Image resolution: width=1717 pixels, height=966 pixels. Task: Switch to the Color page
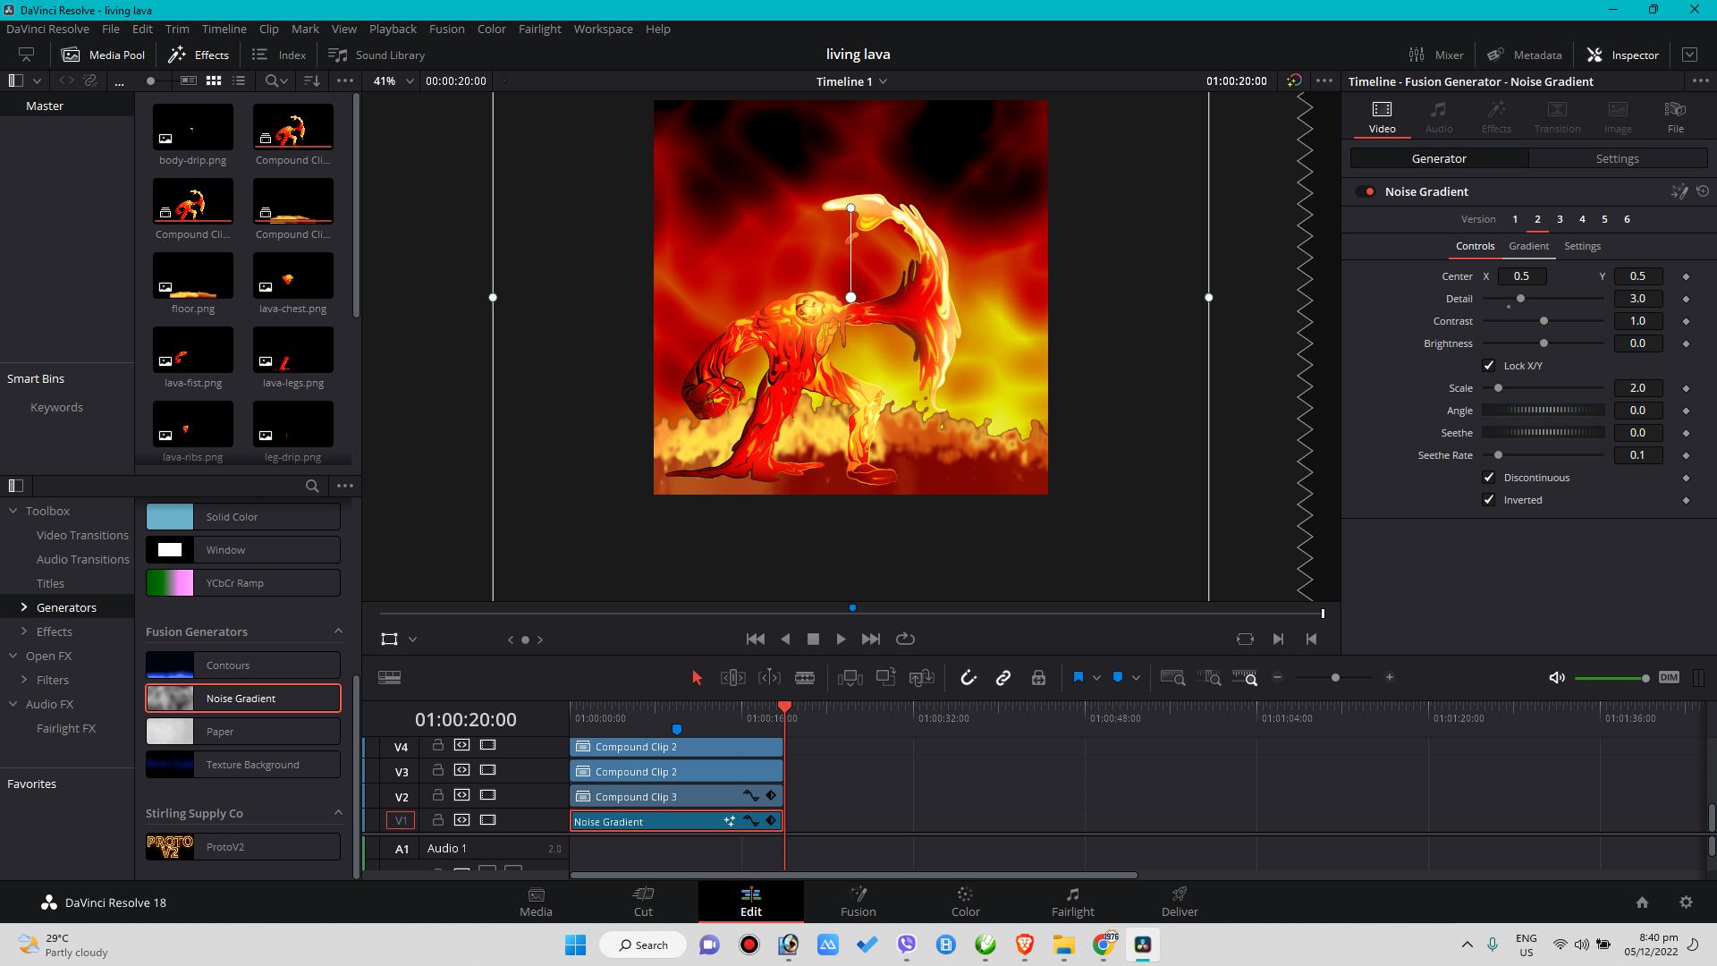[x=965, y=902]
